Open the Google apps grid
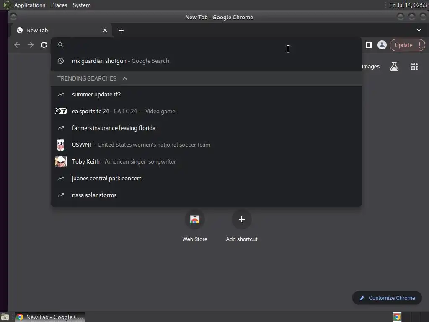This screenshot has width=429, height=322. [x=414, y=67]
